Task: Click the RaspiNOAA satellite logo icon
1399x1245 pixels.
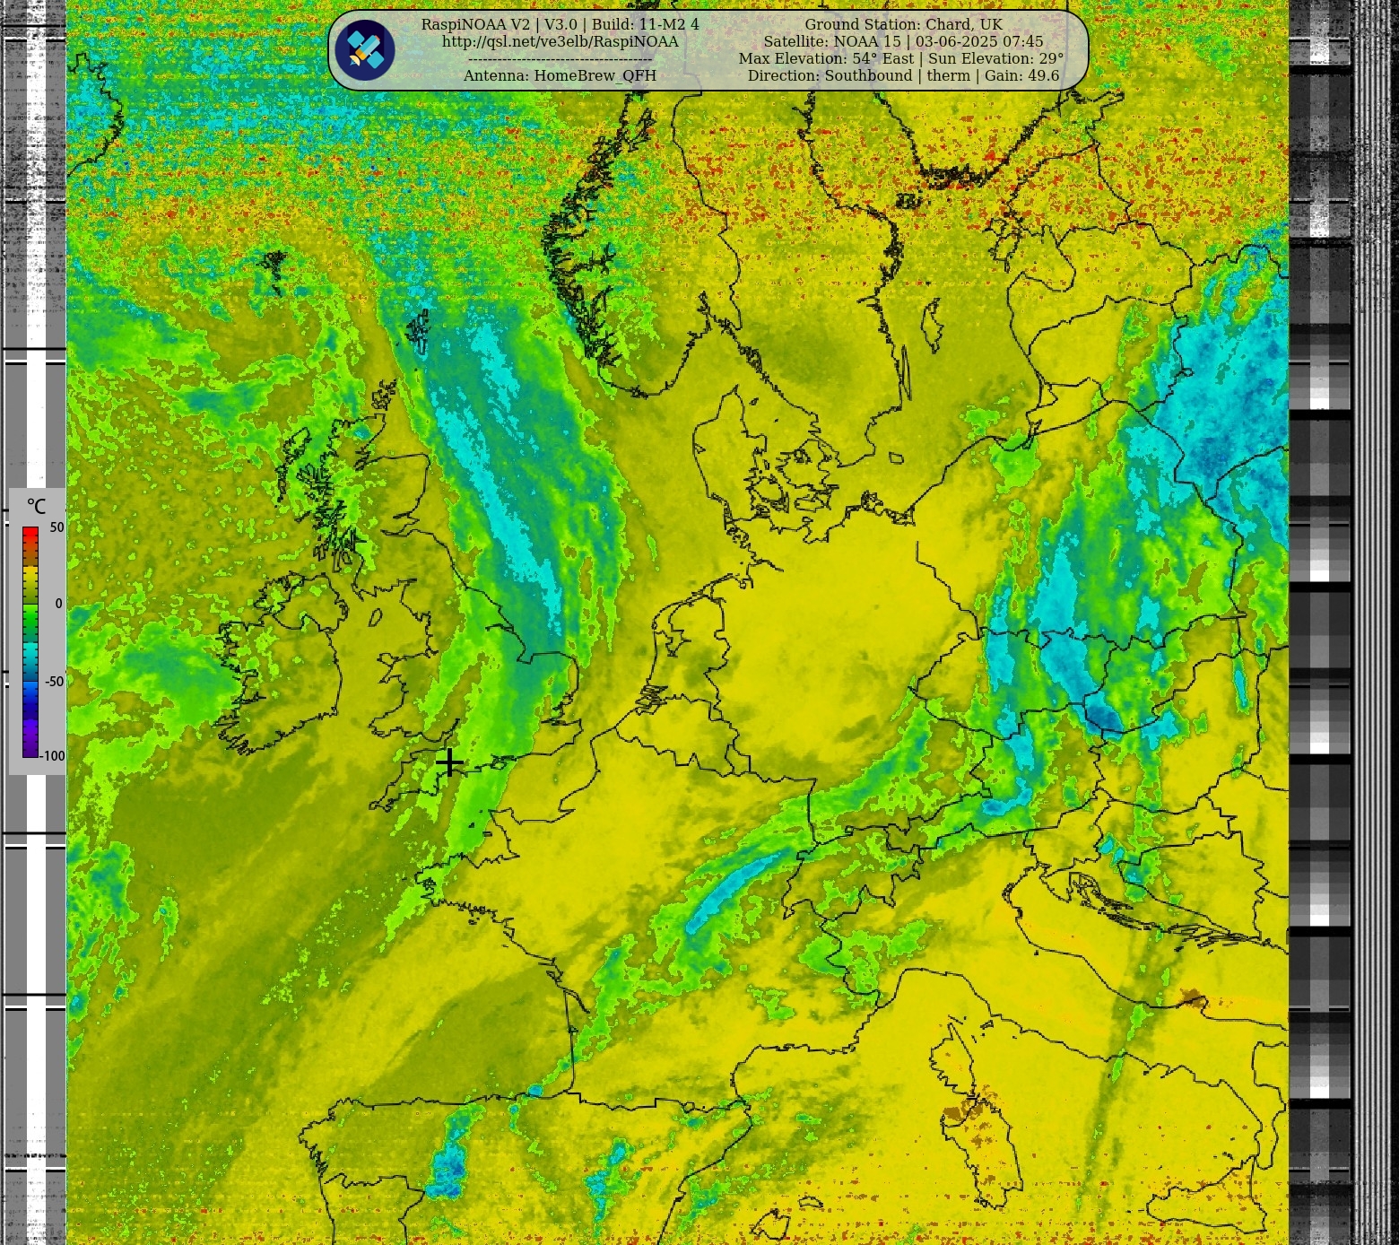Action: [365, 50]
